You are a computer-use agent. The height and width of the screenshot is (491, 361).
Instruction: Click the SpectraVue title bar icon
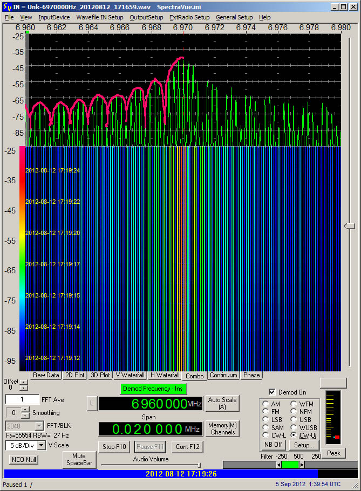point(7,6)
